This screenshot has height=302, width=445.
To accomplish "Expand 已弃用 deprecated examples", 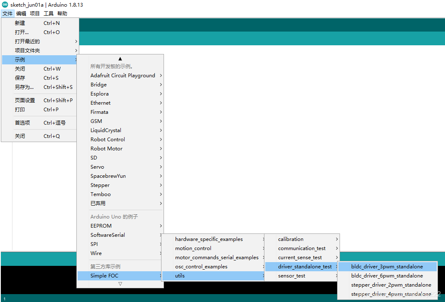I will pyautogui.click(x=120, y=204).
